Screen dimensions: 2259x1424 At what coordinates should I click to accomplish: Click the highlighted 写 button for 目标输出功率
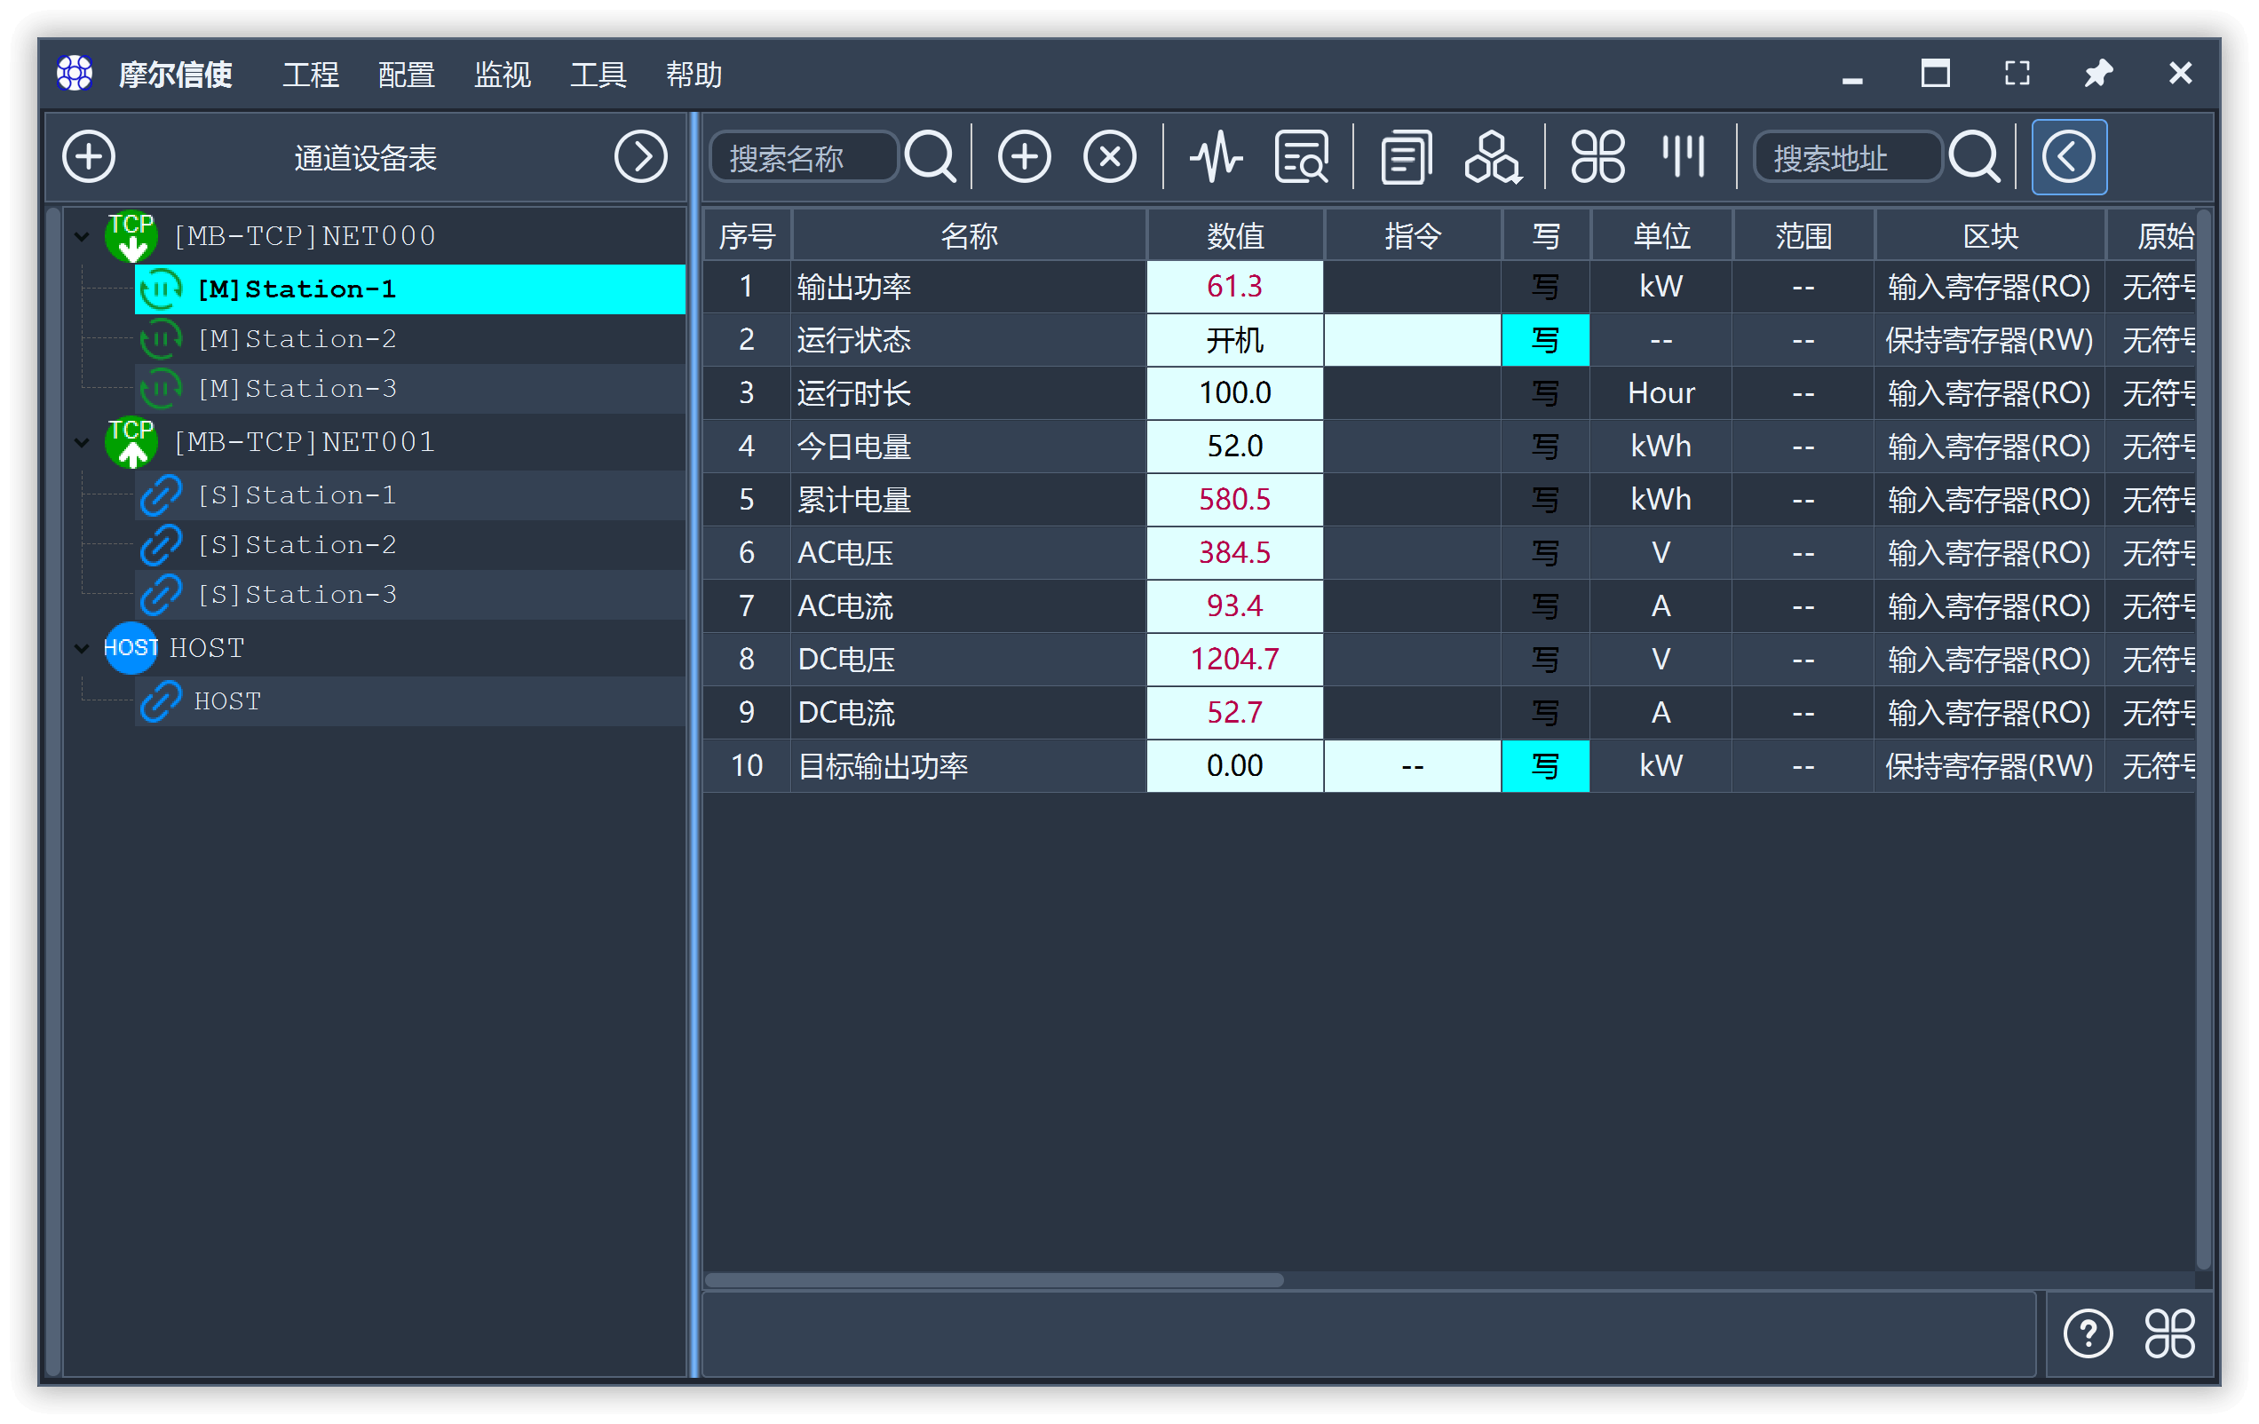point(1545,766)
